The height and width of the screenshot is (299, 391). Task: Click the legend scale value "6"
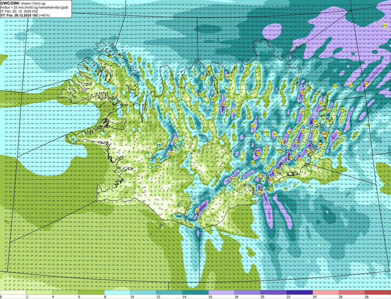click(x=79, y=297)
